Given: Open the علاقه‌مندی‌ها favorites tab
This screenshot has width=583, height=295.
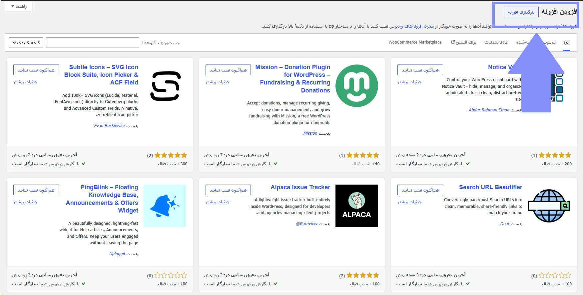Looking at the screenshot, I should tap(496, 42).
